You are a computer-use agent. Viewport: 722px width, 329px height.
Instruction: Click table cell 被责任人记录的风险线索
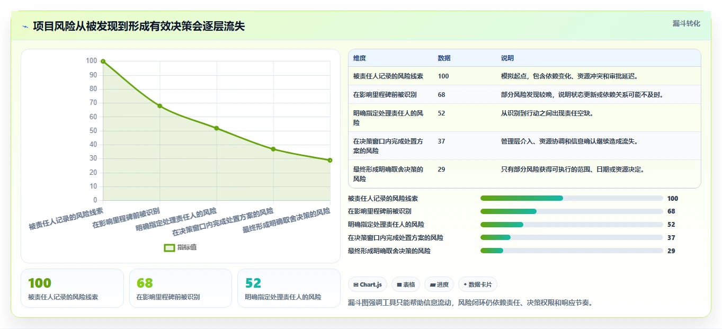click(x=388, y=76)
